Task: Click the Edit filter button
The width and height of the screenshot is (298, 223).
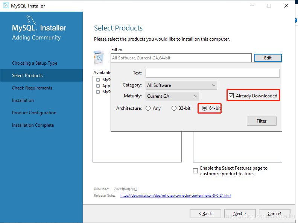Action: coord(268,58)
